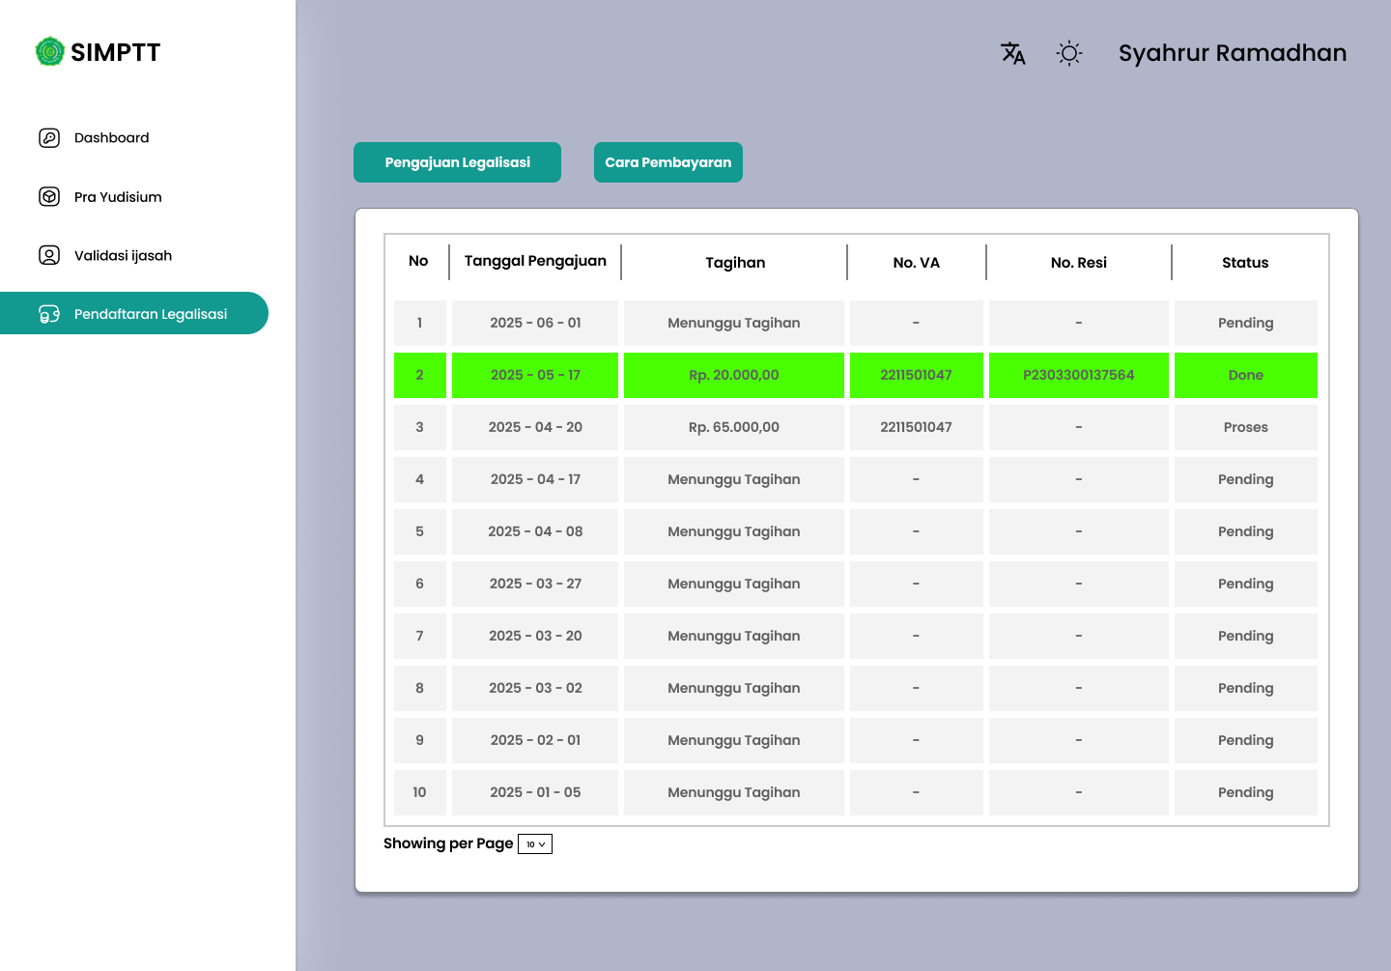1391x971 pixels.
Task: Click the date cell 2025 - 04 - 08
Action: tap(535, 531)
